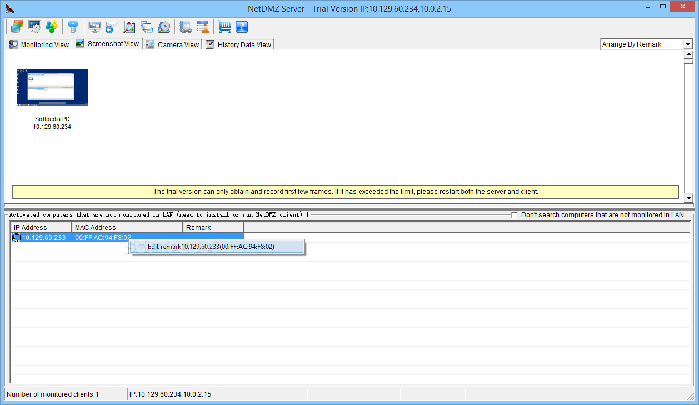699x405 pixels.
Task: Open help with the question mark icon
Action: tap(241, 27)
